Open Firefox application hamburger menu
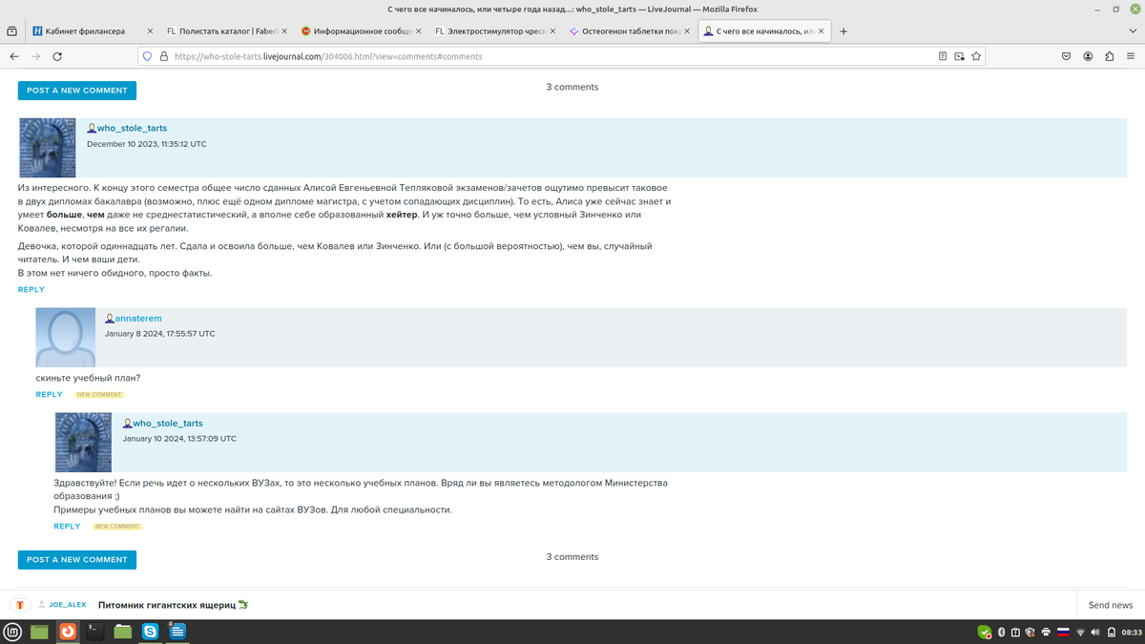Image resolution: width=1145 pixels, height=644 pixels. [1132, 56]
